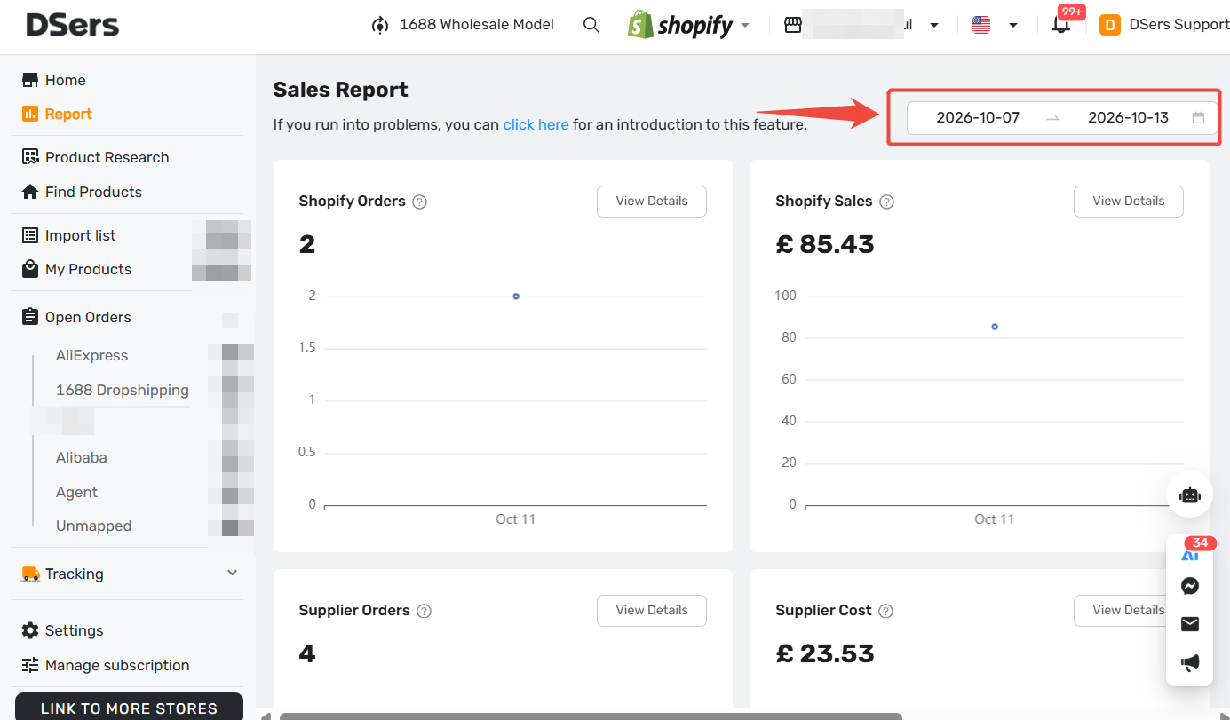
Task: View Details for Shopify Sales
Action: point(1129,202)
